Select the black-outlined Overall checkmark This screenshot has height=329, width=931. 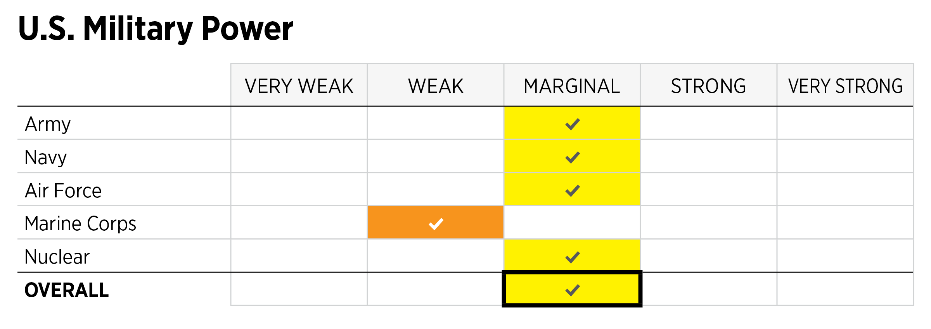[x=572, y=290]
